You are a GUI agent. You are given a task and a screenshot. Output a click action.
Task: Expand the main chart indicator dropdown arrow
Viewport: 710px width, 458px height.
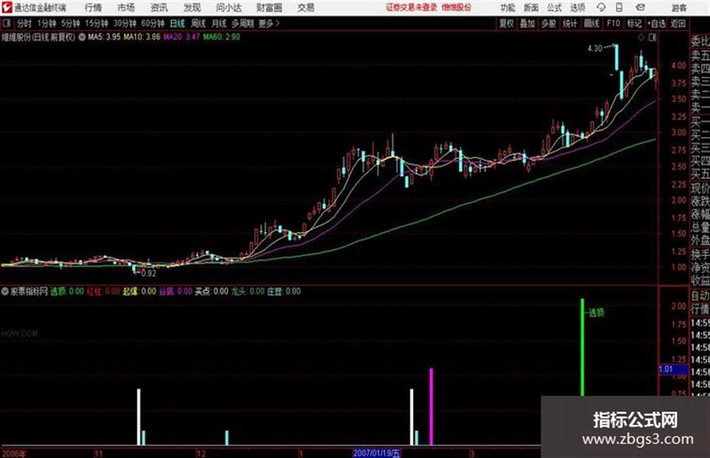tap(82, 37)
